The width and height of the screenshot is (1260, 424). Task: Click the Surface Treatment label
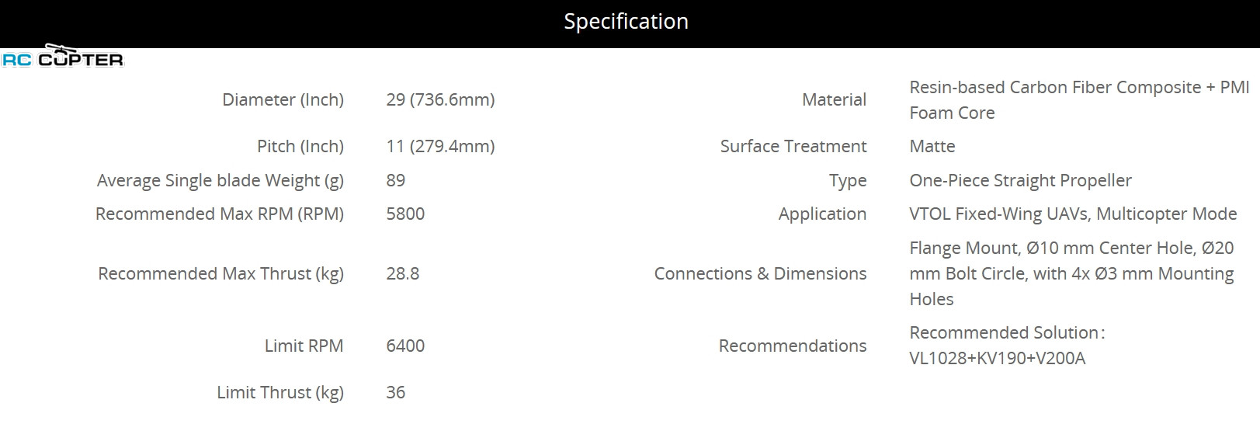[x=793, y=147]
